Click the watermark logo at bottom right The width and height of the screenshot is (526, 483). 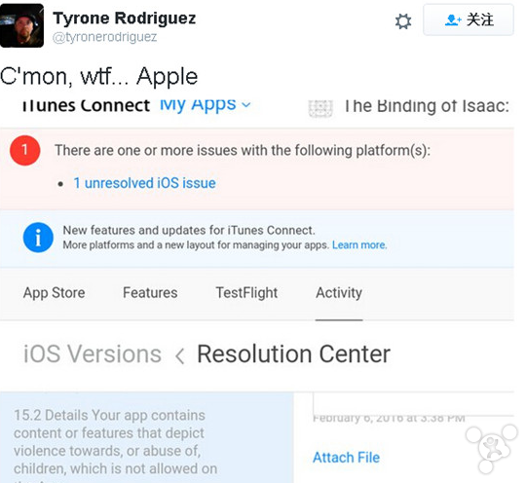pyautogui.click(x=492, y=448)
